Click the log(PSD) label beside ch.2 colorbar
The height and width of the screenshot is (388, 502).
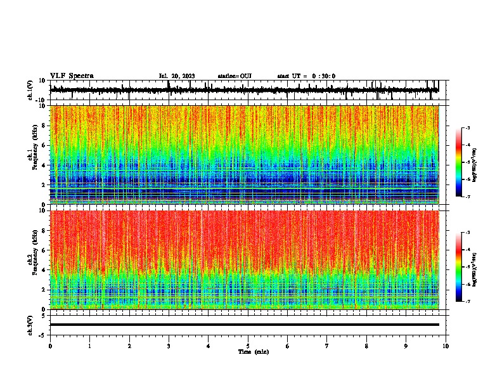point(475,269)
